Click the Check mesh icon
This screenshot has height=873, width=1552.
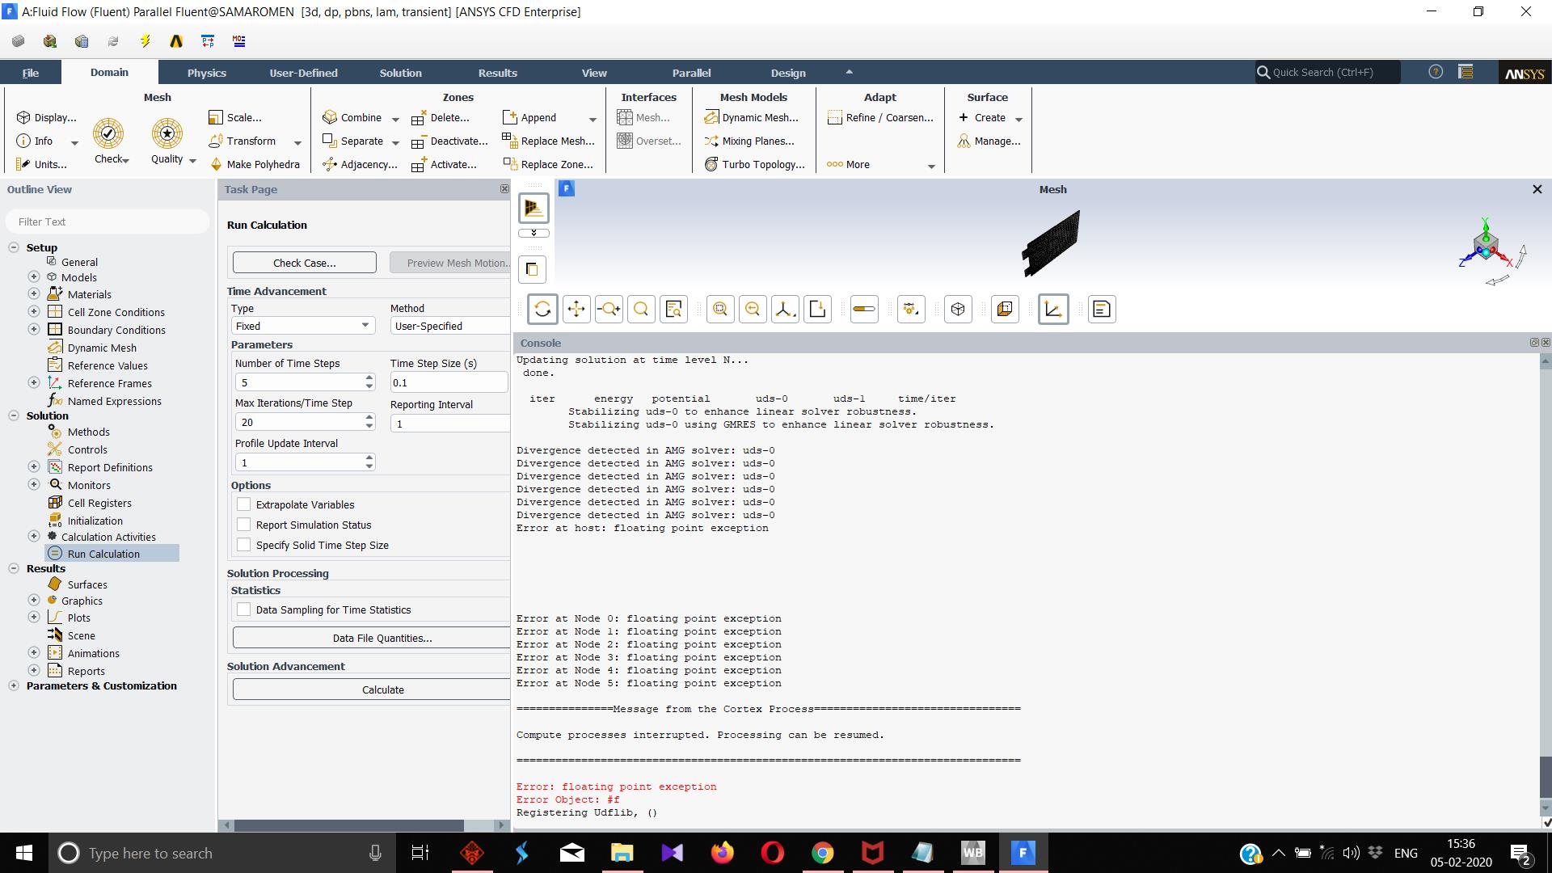point(108,134)
